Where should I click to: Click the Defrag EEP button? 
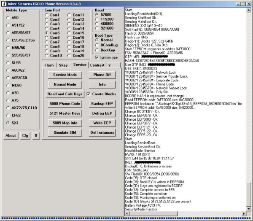[102, 113]
